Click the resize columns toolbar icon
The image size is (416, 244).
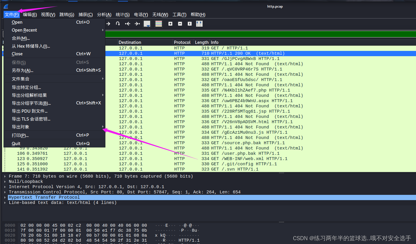(x=199, y=24)
